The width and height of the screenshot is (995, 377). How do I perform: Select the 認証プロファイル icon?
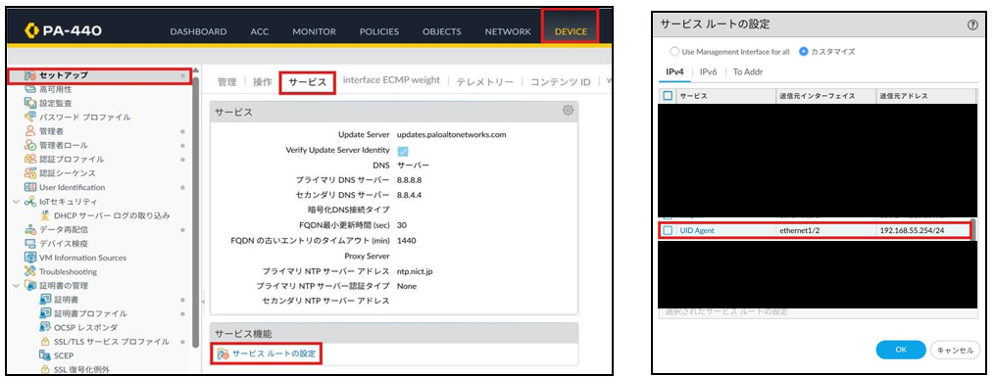coord(29,159)
